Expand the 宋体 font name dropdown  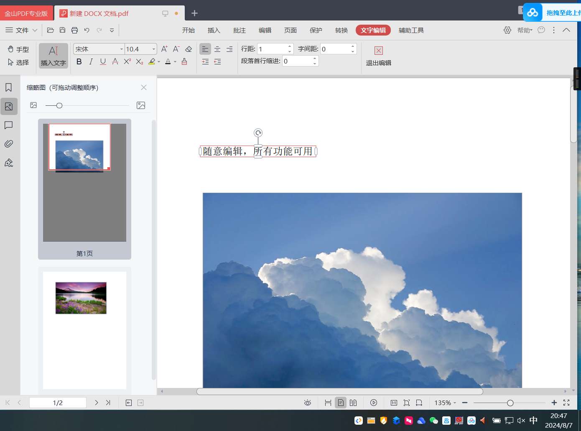[121, 49]
